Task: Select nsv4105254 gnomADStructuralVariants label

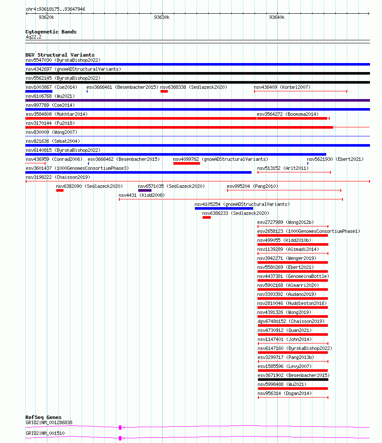Action: coord(242,205)
